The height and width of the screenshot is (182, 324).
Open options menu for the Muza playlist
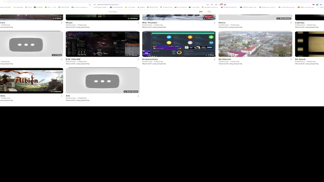(138, 23)
